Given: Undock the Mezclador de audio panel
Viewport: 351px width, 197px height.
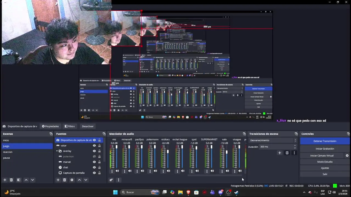Looking at the screenshot, I should [244, 134].
